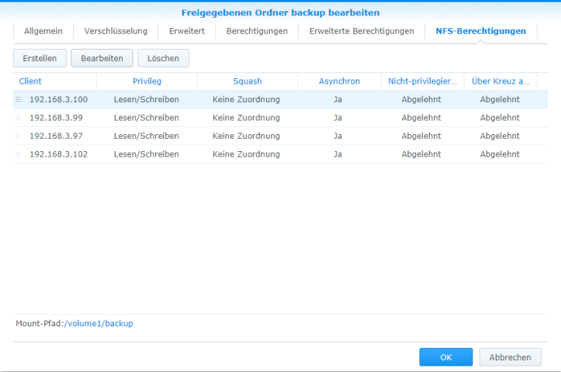Sort by the Client column header
The width and height of the screenshot is (561, 372).
(31, 81)
